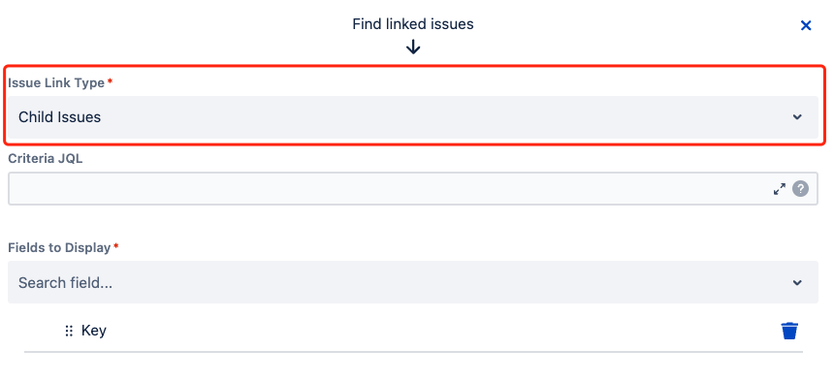Screen dimensions: 834x382
Task: Click the Issue Link Type label
Action: 56,83
